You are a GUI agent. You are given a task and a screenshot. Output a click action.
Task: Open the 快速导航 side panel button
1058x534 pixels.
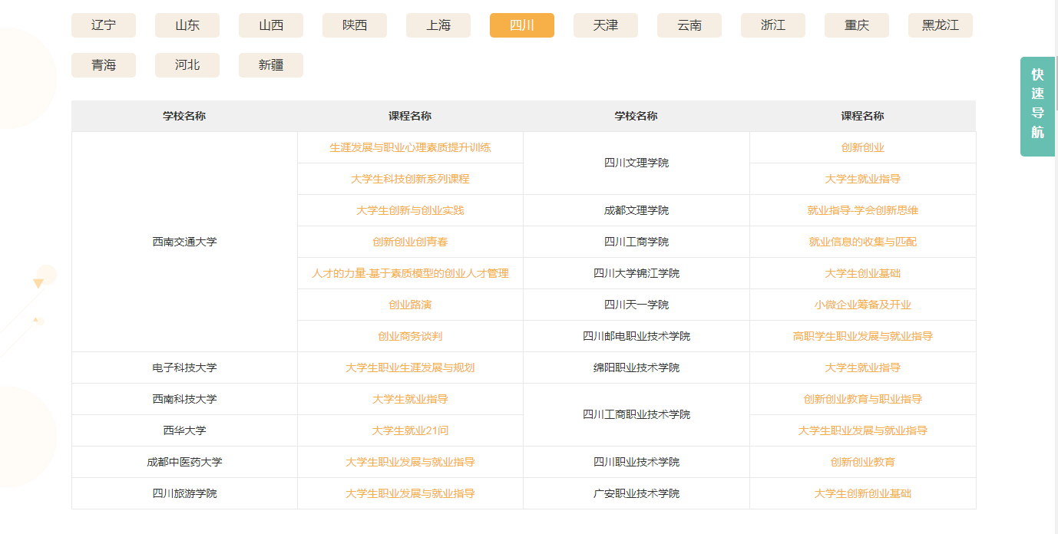1037,107
